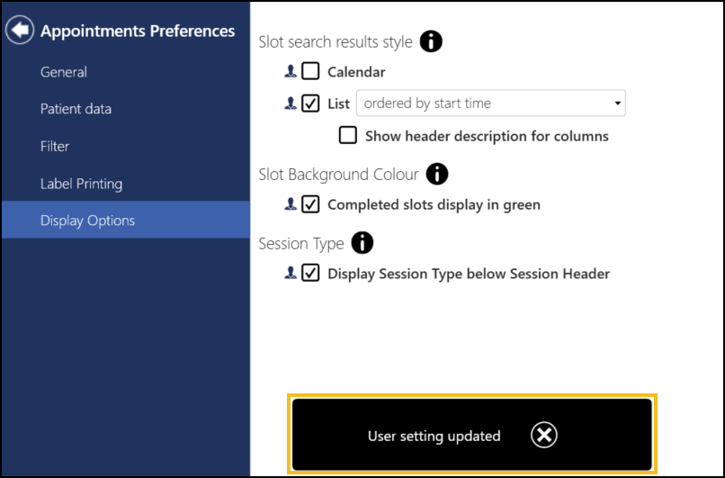Open the ordered by start time dropdown

pos(490,104)
